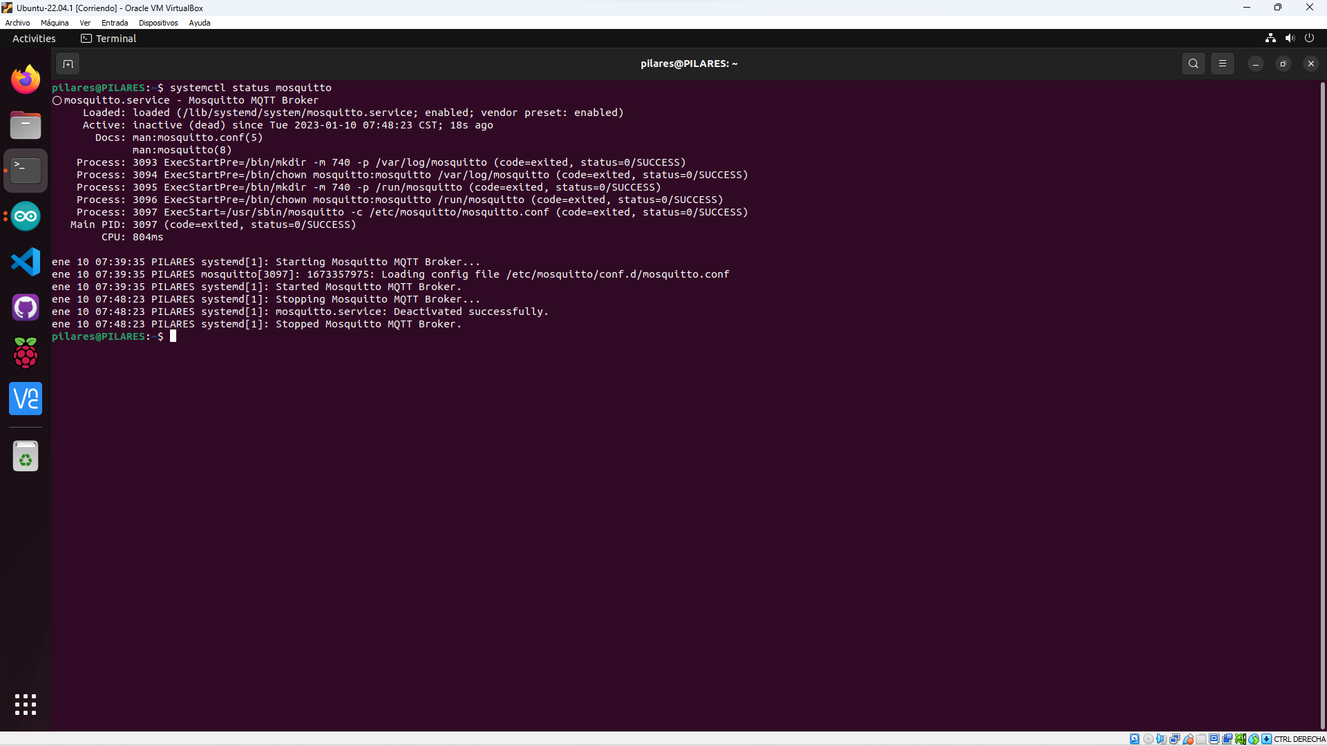Open a new terminal tab button

68,64
